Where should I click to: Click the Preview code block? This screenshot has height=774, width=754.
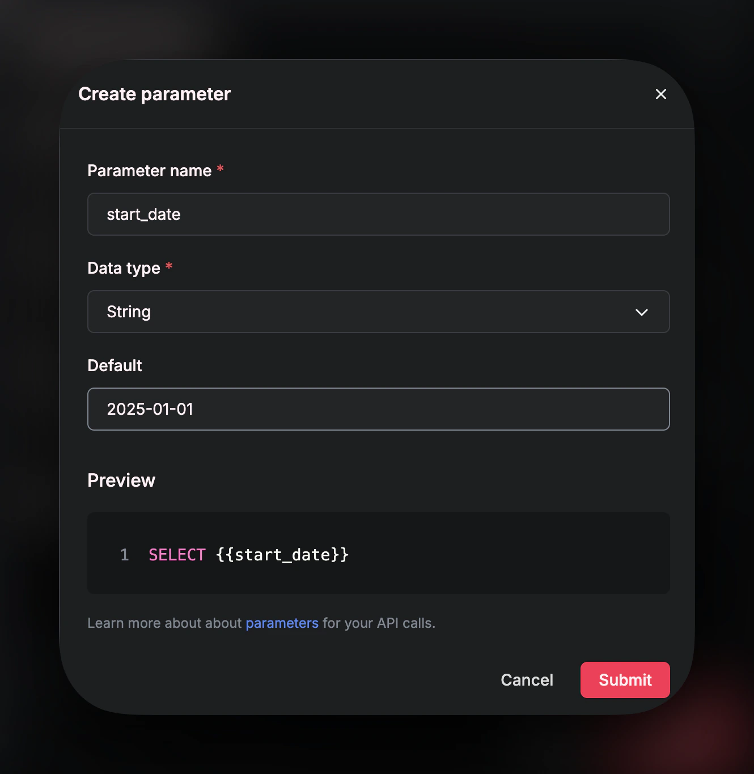click(x=378, y=554)
